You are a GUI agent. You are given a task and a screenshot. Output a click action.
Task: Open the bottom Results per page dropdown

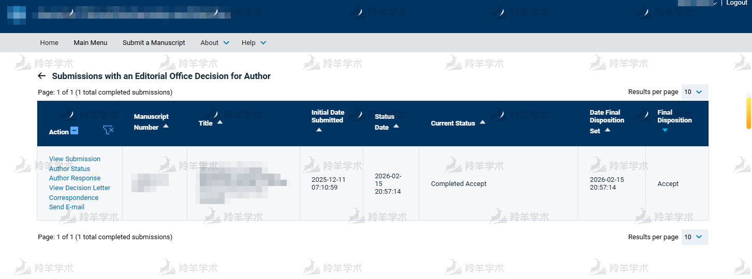(695, 237)
